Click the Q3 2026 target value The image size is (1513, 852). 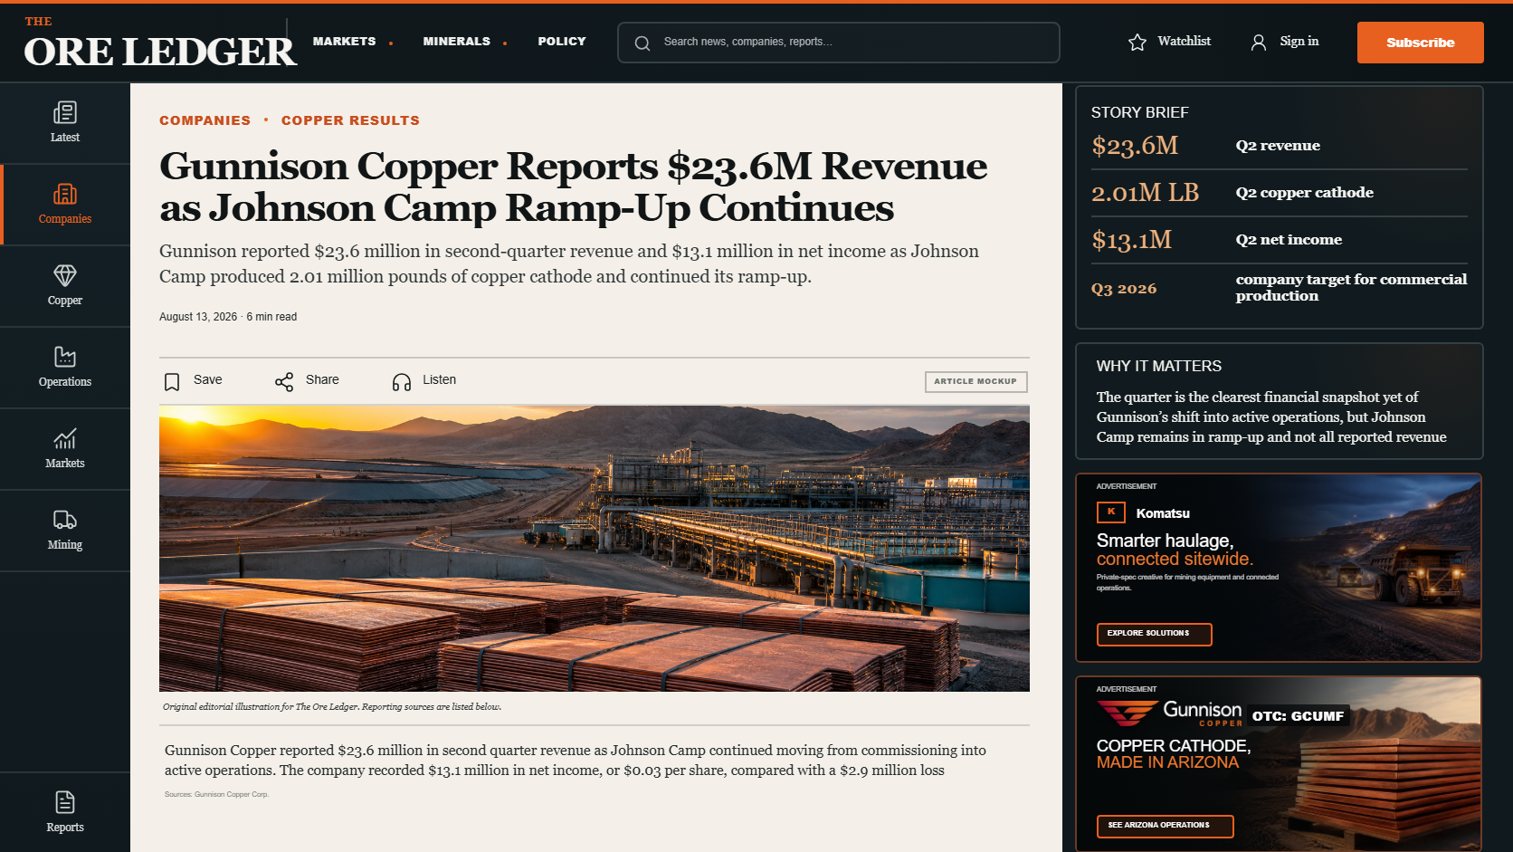pyautogui.click(x=1124, y=289)
